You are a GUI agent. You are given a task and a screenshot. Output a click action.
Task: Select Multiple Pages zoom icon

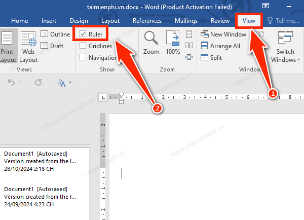pos(189,46)
